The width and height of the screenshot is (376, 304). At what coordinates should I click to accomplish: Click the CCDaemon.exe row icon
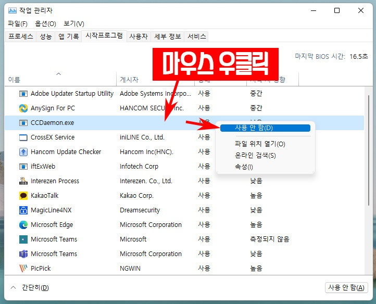[x=23, y=123]
